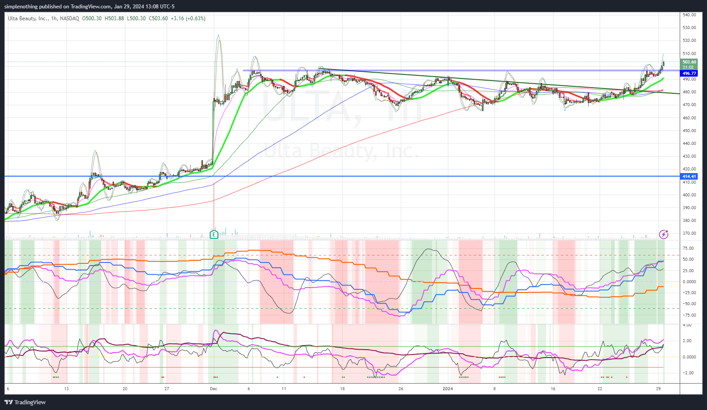Click the 13 date label on time axis
The image size is (707, 410).
[66, 389]
